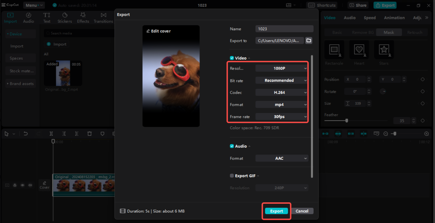
Task: Collapse the Device section
Action: pyautogui.click(x=20, y=34)
